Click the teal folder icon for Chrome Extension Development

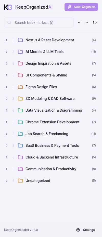pyautogui.click(x=20, y=122)
